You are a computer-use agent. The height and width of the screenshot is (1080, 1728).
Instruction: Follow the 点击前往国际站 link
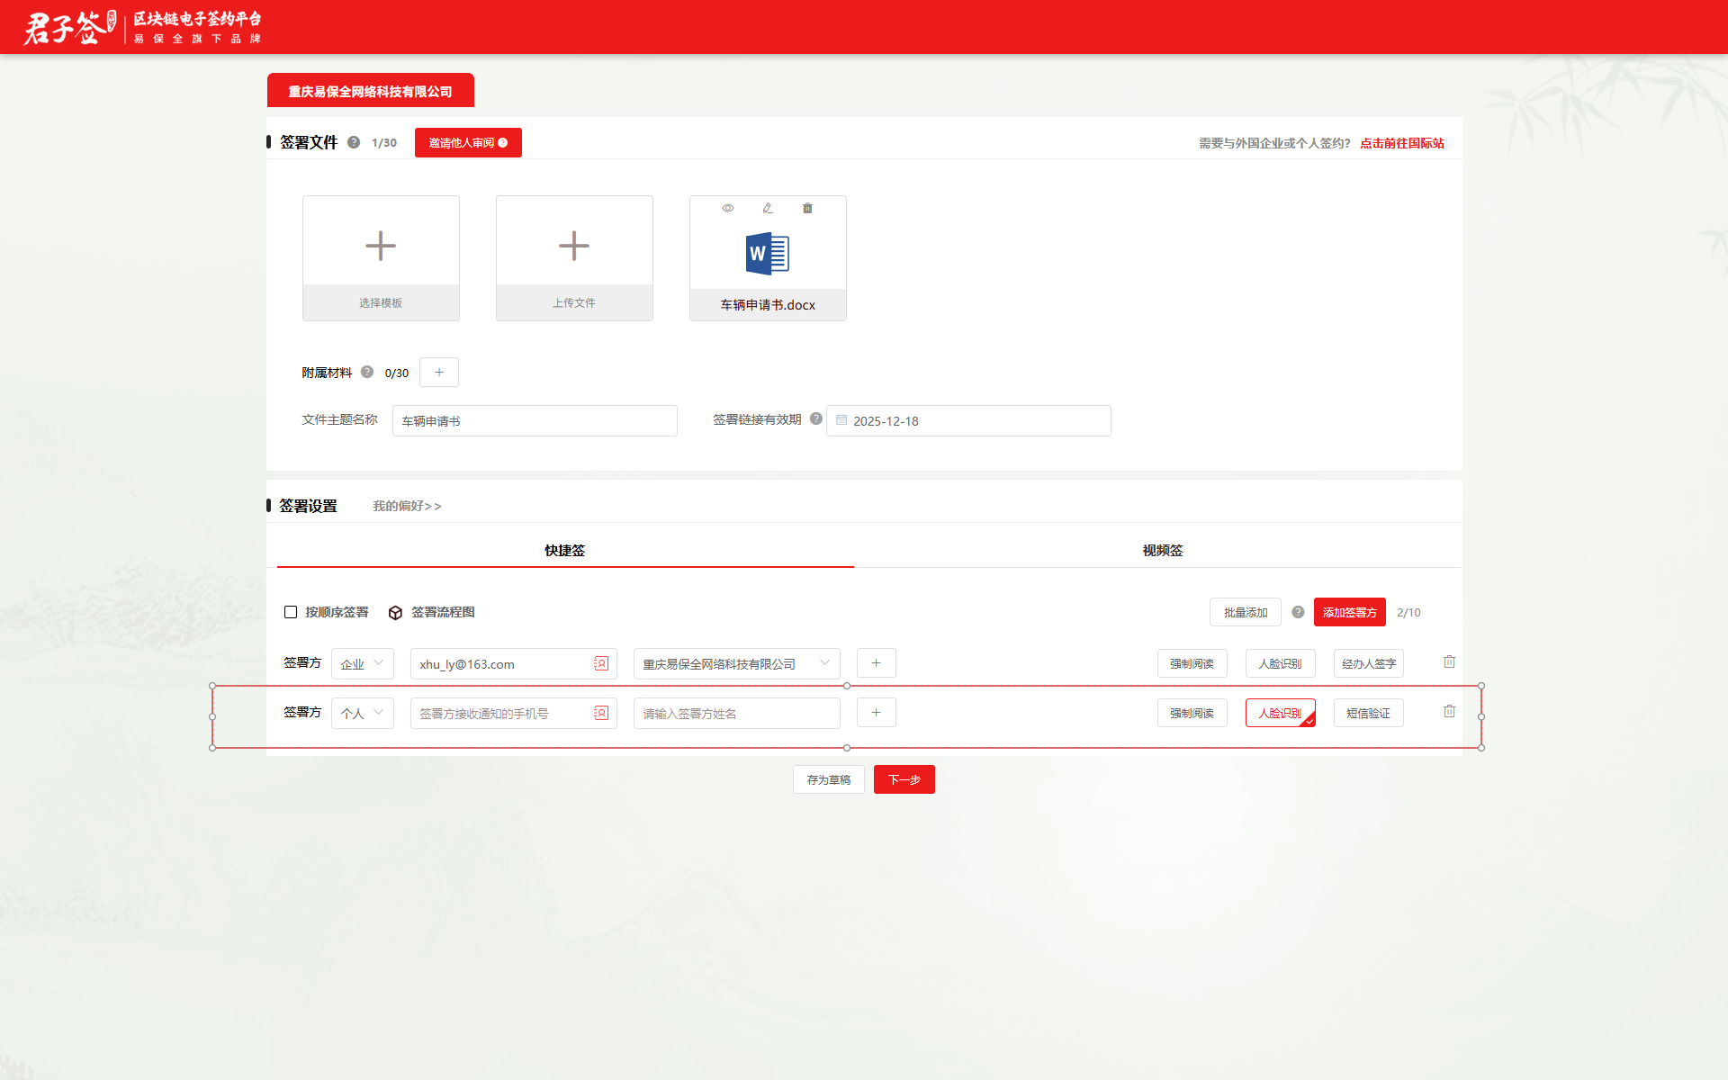1401,143
